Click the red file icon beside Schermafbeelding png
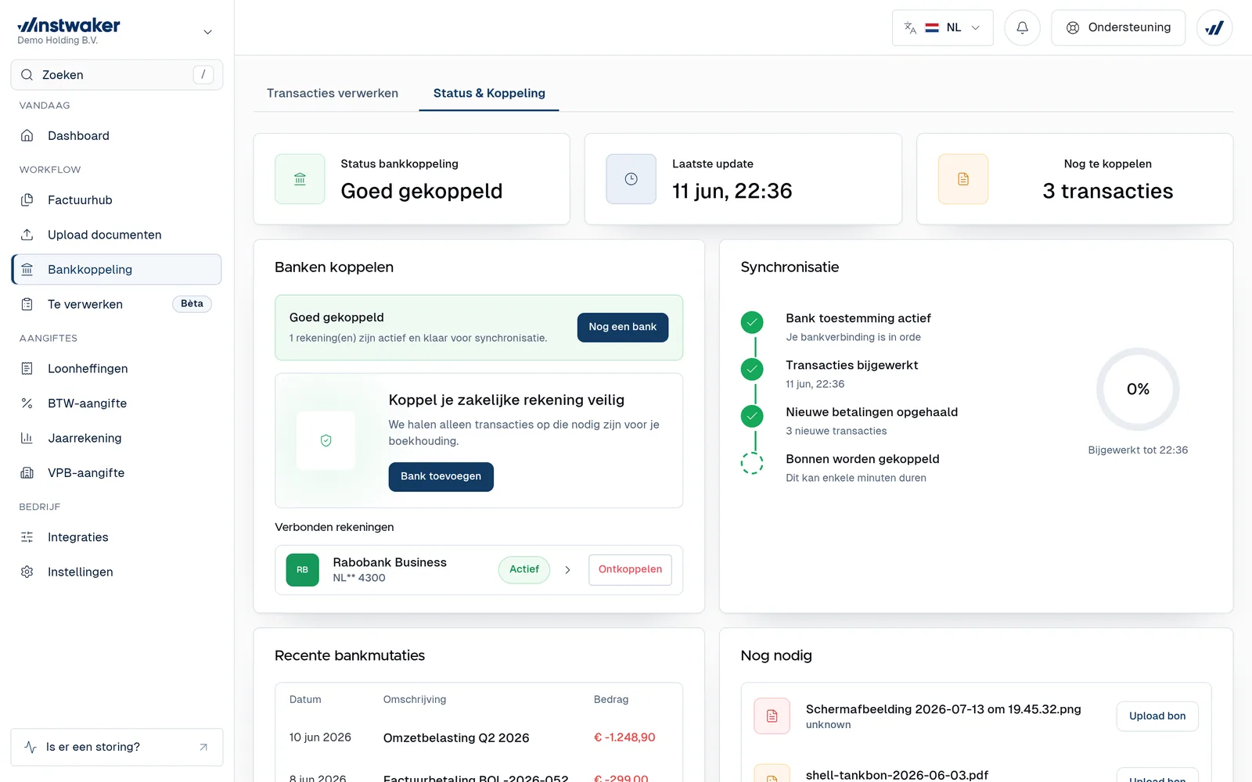 coord(772,716)
